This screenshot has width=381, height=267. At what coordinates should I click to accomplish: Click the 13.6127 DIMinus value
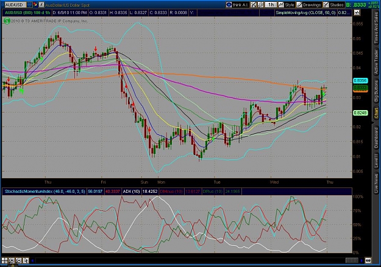click(x=193, y=192)
